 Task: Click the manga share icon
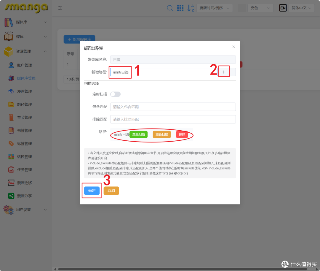[x=11, y=196]
